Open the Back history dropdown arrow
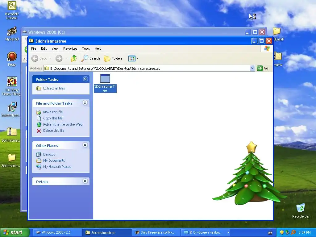 [x=50, y=58]
